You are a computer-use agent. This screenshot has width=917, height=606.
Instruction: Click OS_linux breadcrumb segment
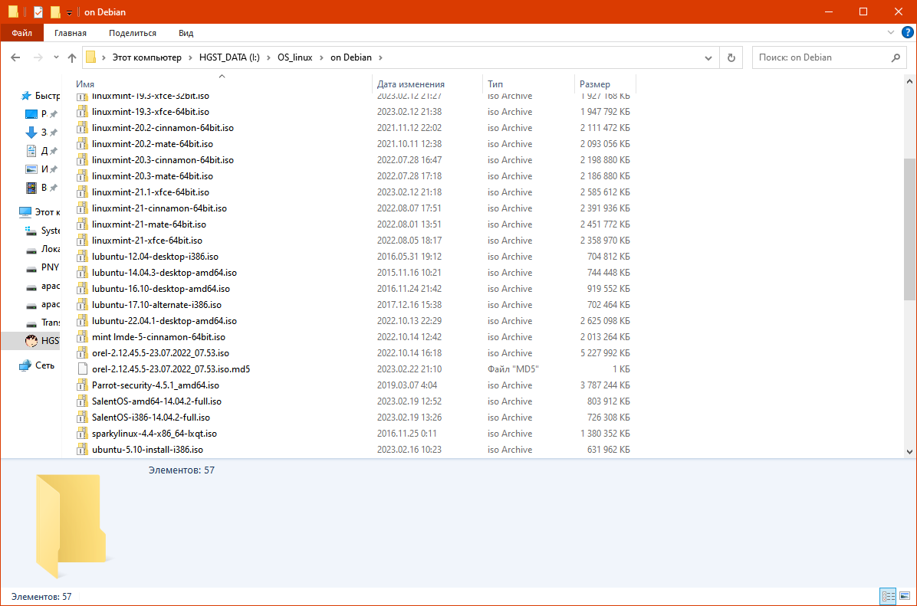[x=294, y=57]
